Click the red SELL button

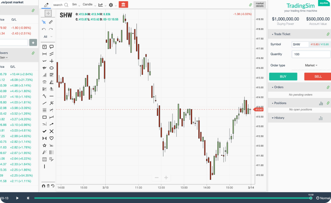tap(318, 76)
